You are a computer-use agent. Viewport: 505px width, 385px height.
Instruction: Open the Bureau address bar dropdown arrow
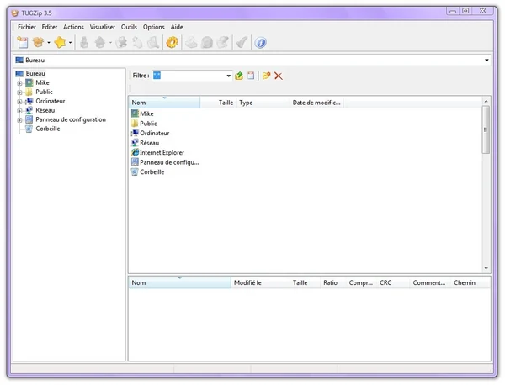pyautogui.click(x=486, y=61)
